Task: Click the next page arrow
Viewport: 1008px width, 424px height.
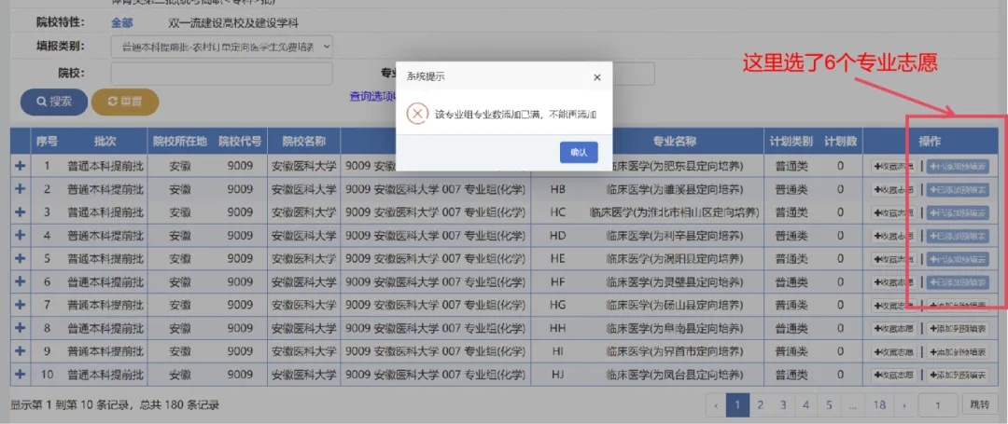Action: click(904, 404)
